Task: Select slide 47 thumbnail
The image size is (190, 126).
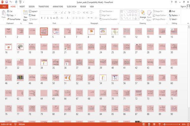Action: (20, 78)
